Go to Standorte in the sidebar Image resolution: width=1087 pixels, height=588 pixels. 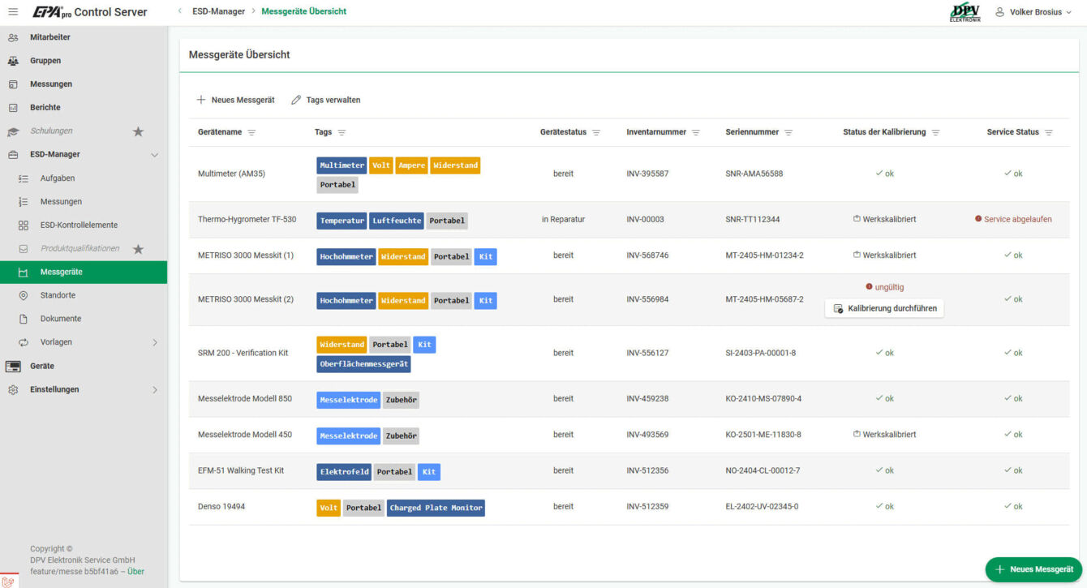(x=58, y=295)
